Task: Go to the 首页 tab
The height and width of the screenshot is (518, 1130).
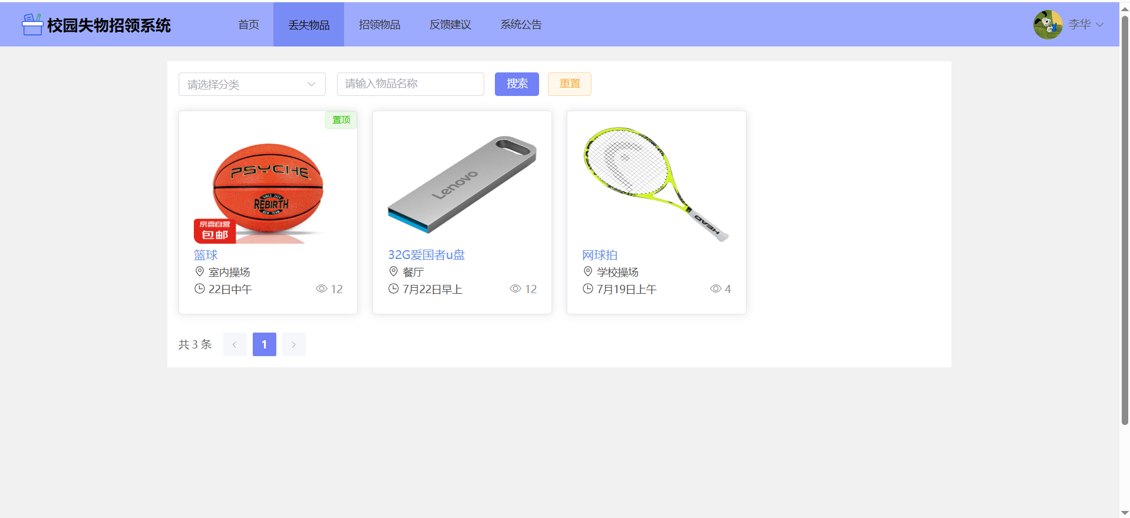Action: coord(249,25)
